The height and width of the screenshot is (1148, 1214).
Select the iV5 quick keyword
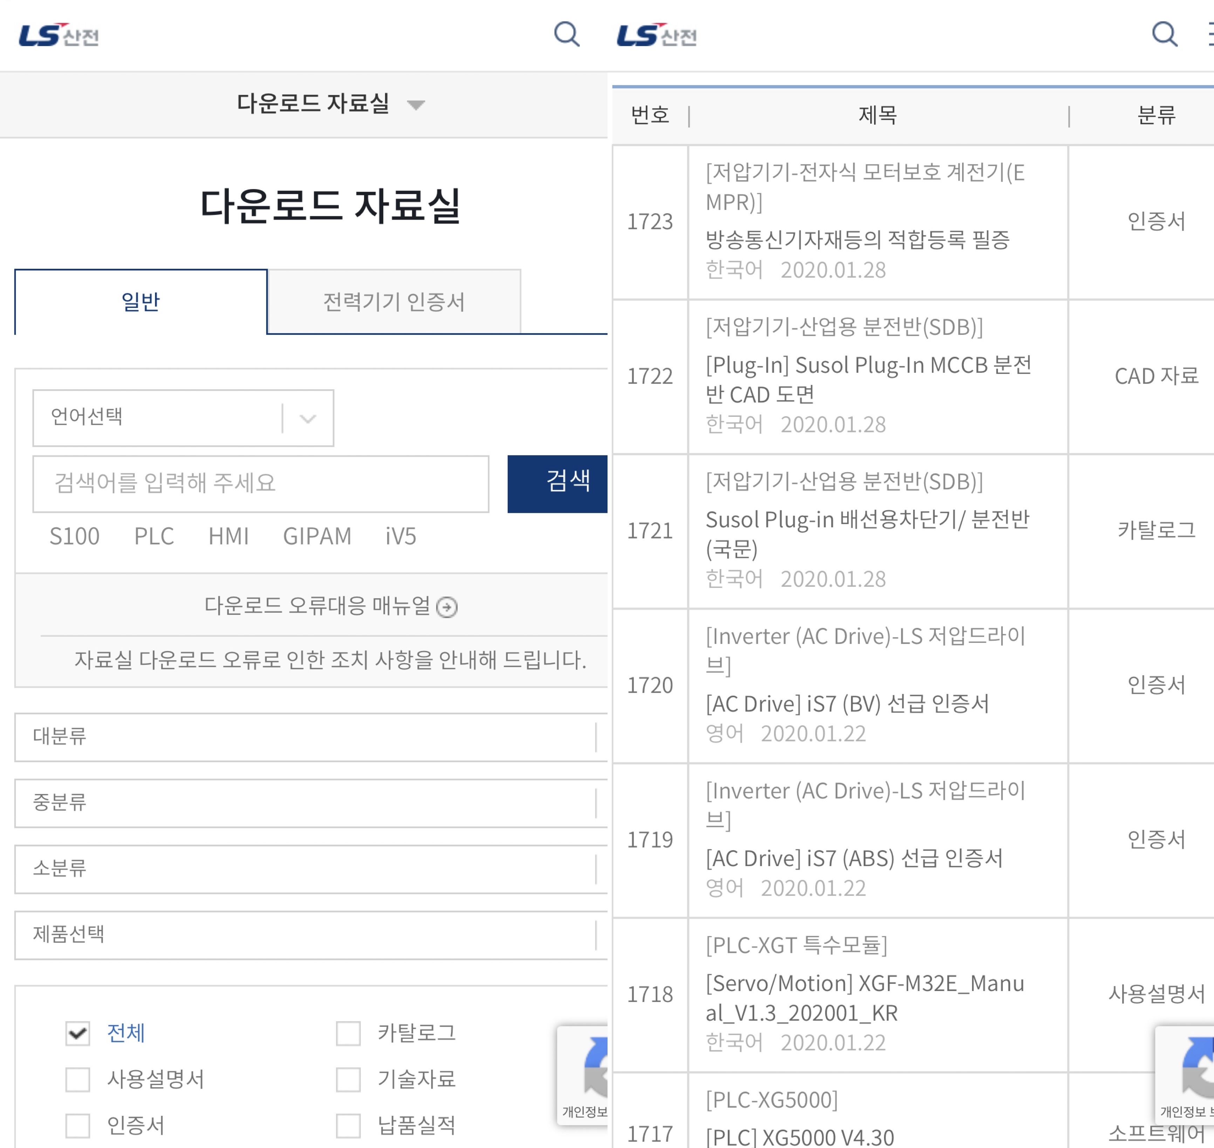(x=401, y=537)
